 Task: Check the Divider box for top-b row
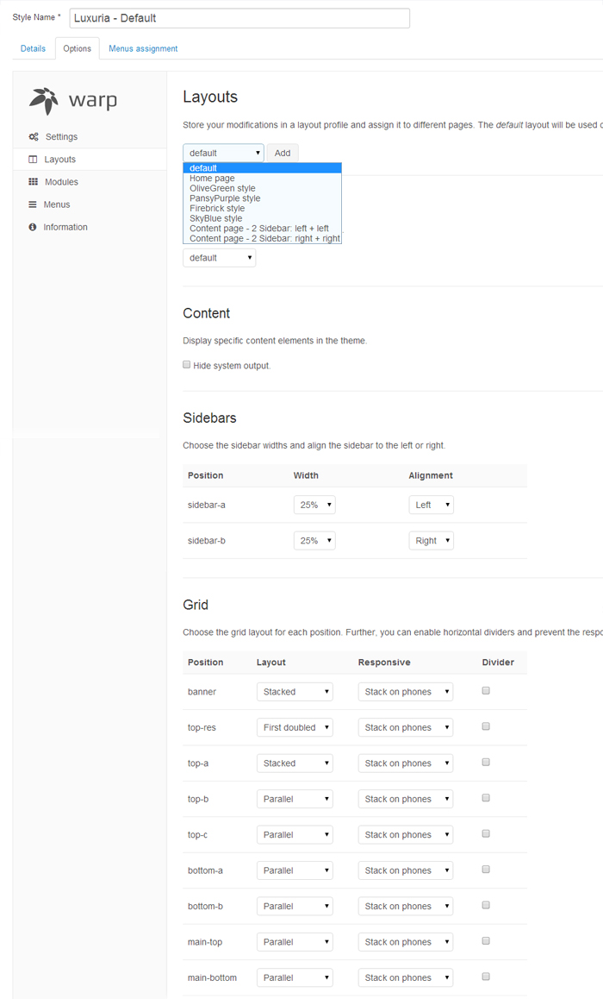click(486, 798)
